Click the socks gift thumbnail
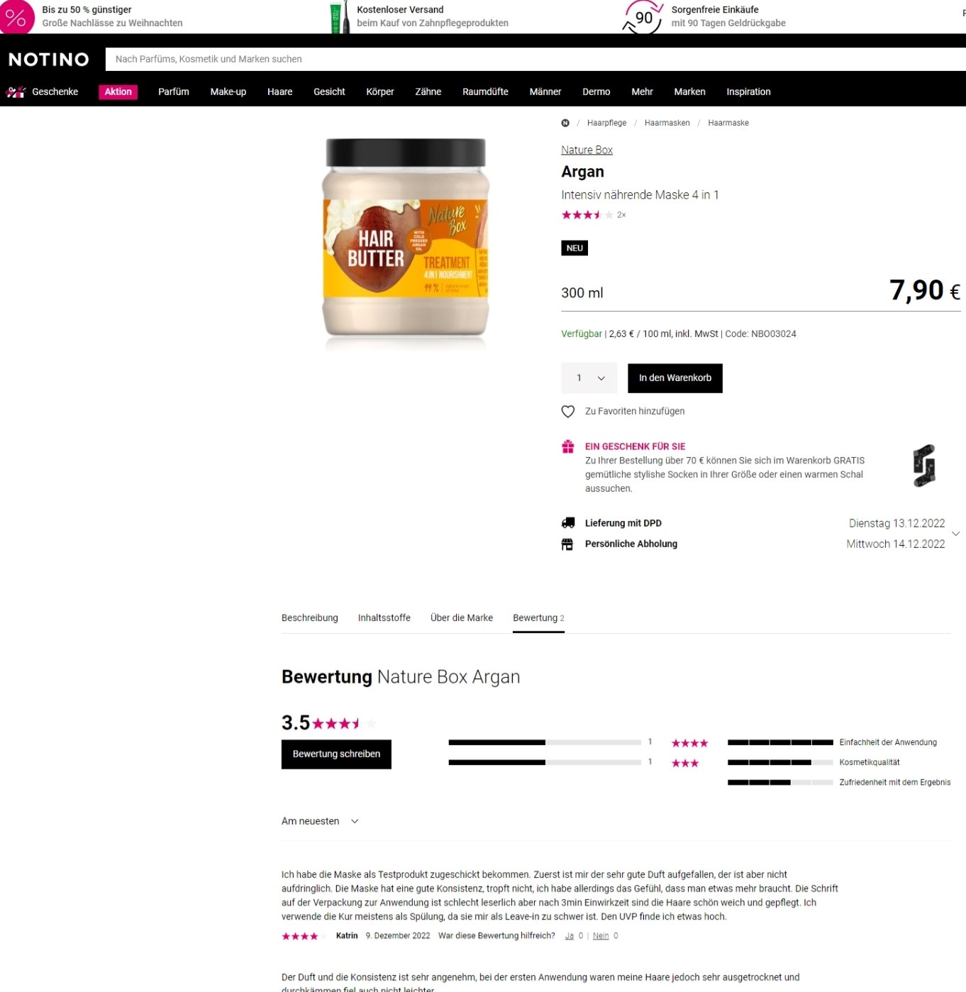Viewport: 966px width, 992px height. tap(924, 465)
